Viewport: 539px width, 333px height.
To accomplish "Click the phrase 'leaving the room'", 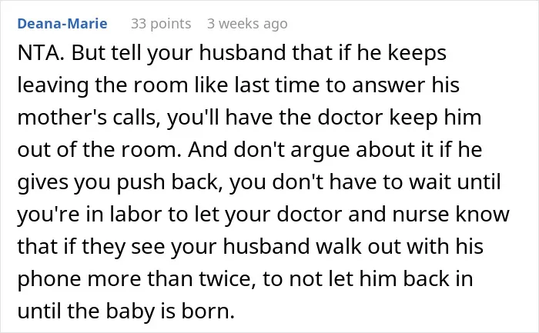I will (102, 85).
